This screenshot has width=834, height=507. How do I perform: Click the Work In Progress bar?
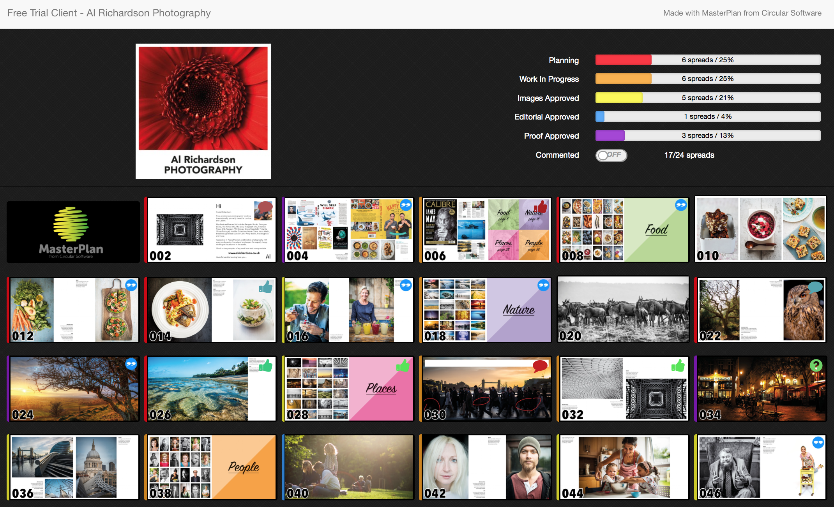click(708, 79)
